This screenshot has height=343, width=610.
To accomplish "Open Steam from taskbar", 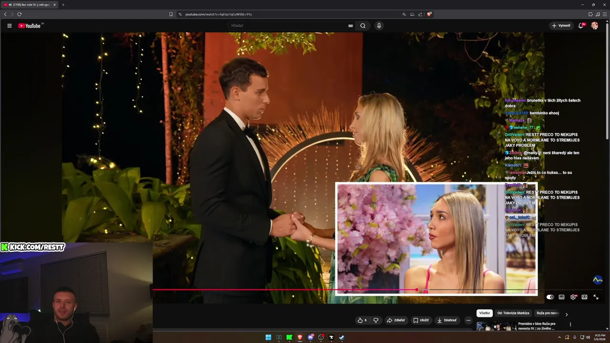I will 342,337.
